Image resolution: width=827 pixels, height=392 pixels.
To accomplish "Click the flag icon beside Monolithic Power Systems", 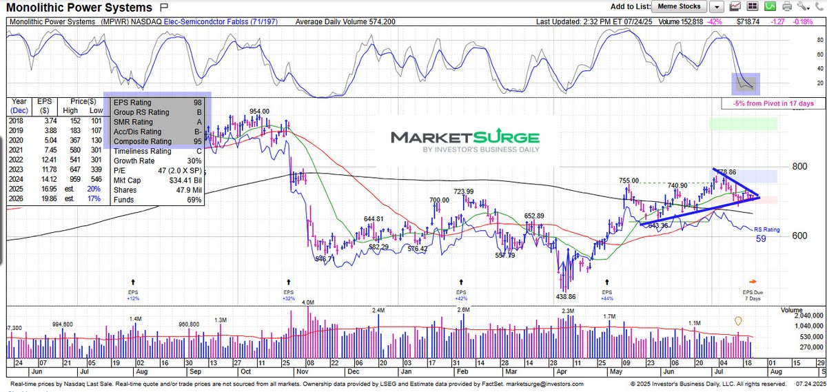I will point(163,8).
